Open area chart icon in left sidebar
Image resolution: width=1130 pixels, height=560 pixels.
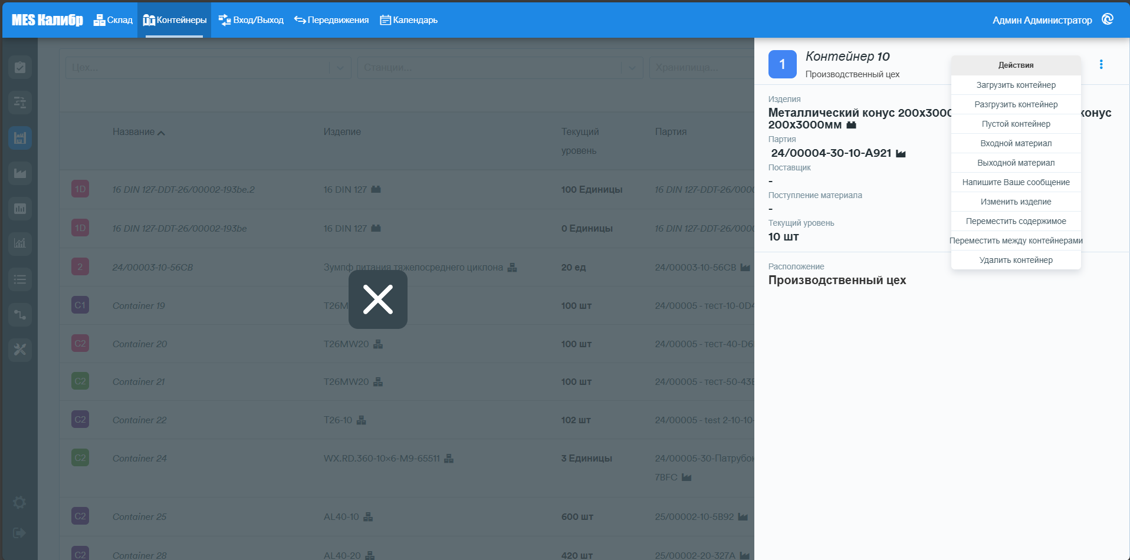(x=20, y=173)
